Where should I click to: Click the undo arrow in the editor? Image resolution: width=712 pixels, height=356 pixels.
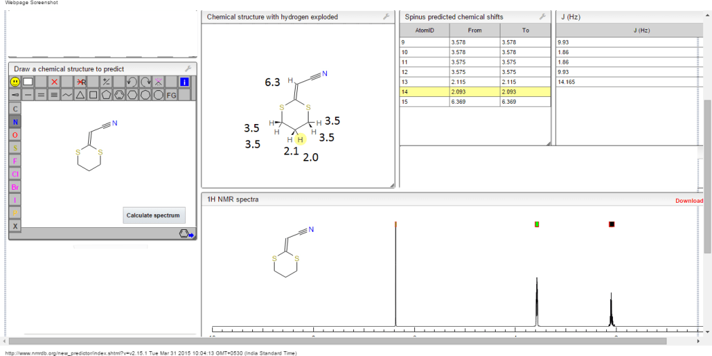(x=132, y=81)
